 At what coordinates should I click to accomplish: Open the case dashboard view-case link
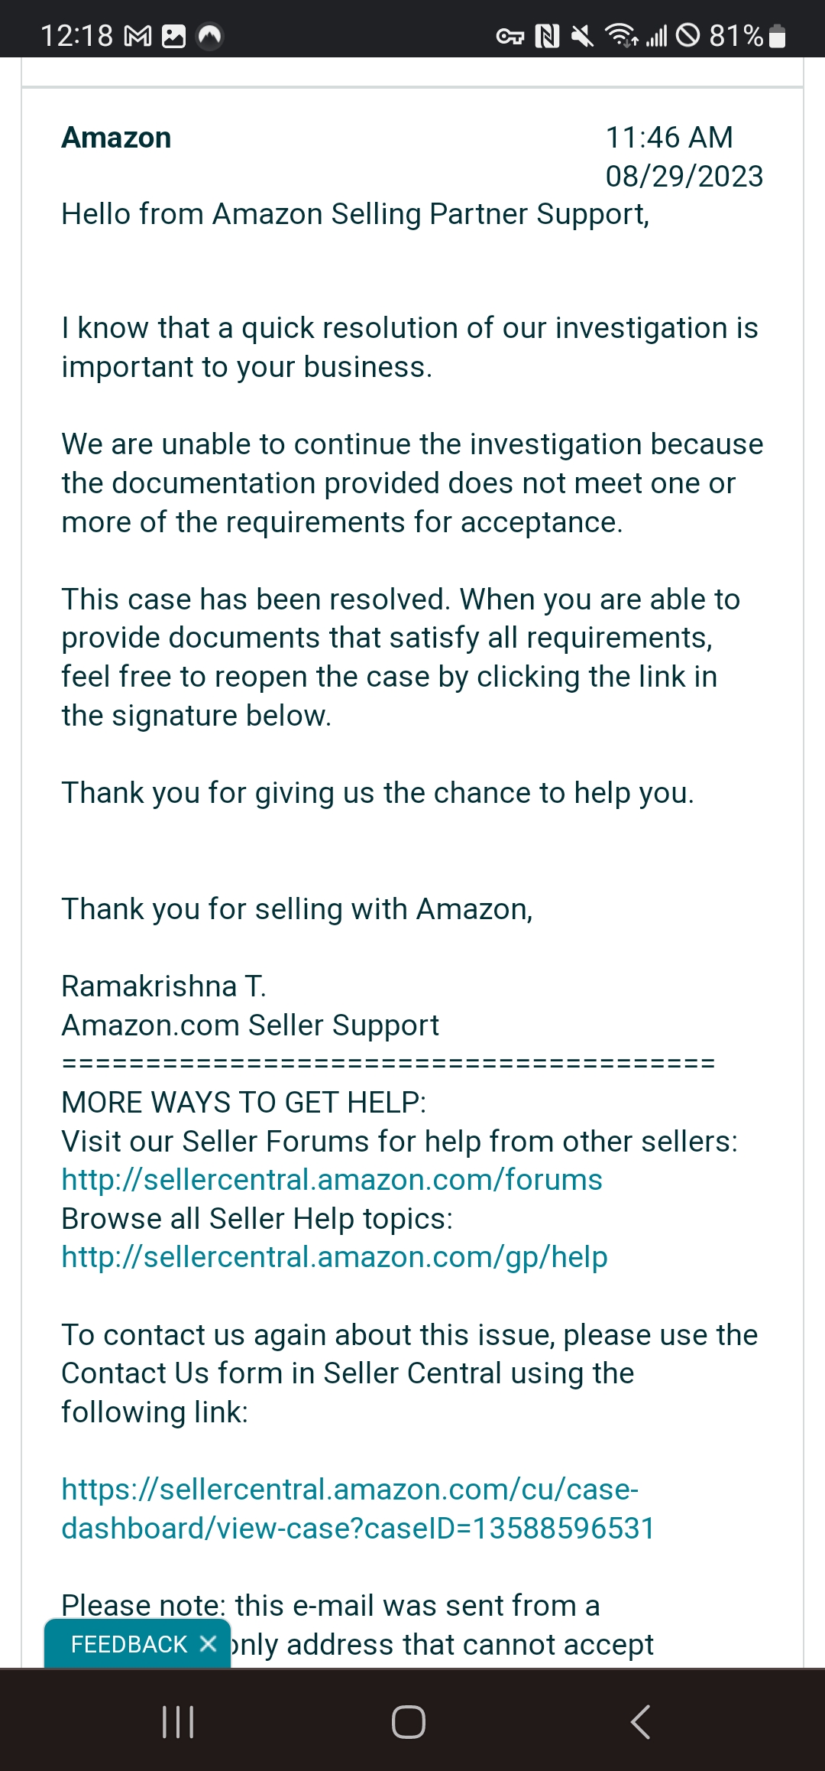pyautogui.click(x=358, y=1509)
